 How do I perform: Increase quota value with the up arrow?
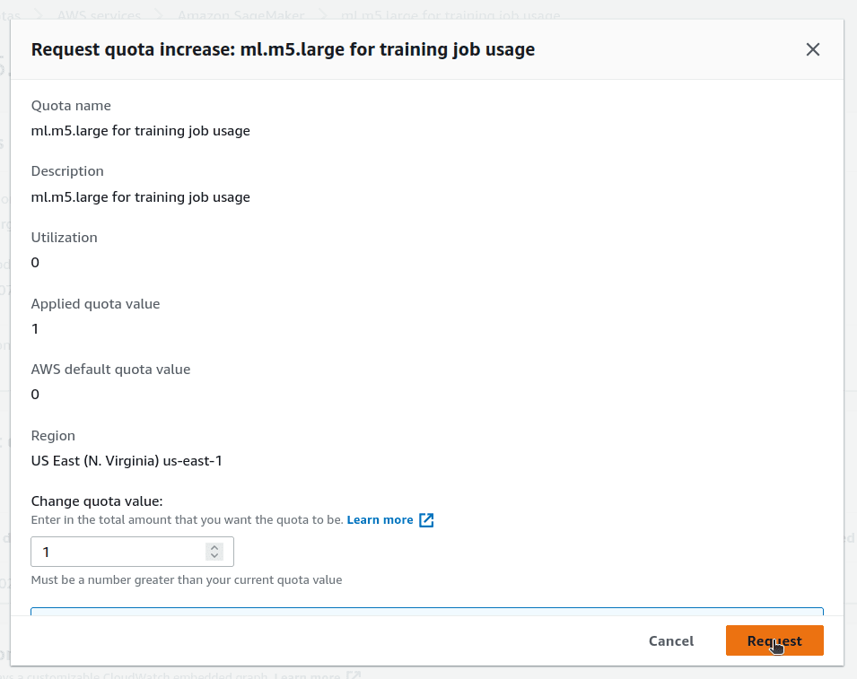[x=214, y=547]
